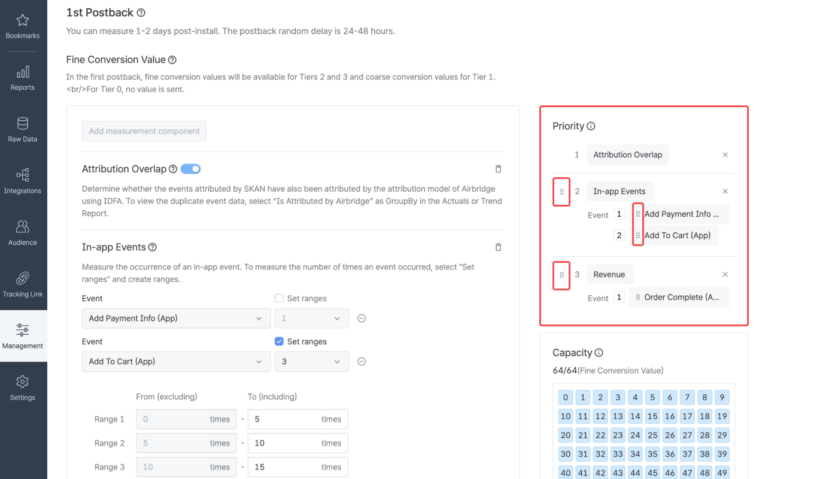Remove Add Payment Info event minus icon
Image resolution: width=838 pixels, height=479 pixels.
pyautogui.click(x=362, y=319)
